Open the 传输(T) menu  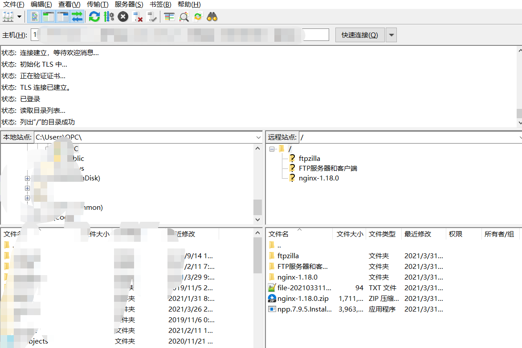tap(98, 4)
